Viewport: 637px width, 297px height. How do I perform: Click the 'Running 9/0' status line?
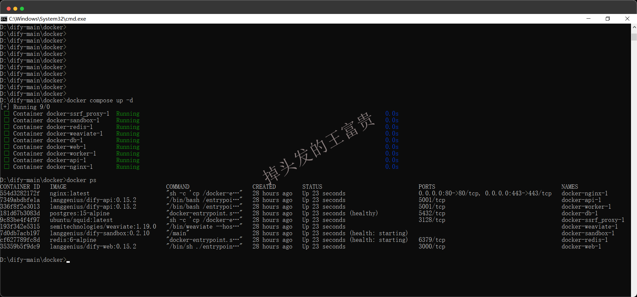pyautogui.click(x=32, y=107)
